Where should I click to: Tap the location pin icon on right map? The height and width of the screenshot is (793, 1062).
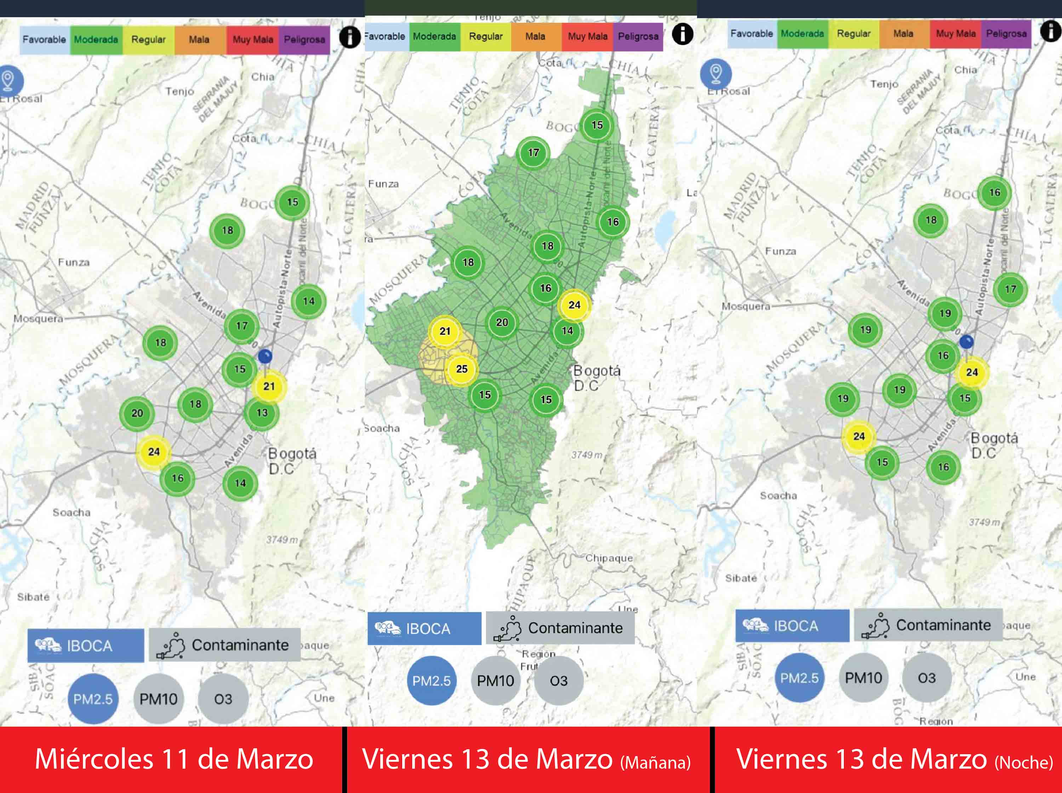[715, 74]
